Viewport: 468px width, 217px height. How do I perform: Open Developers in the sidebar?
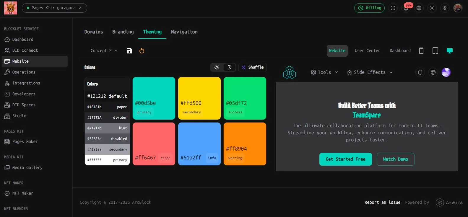coord(35,94)
